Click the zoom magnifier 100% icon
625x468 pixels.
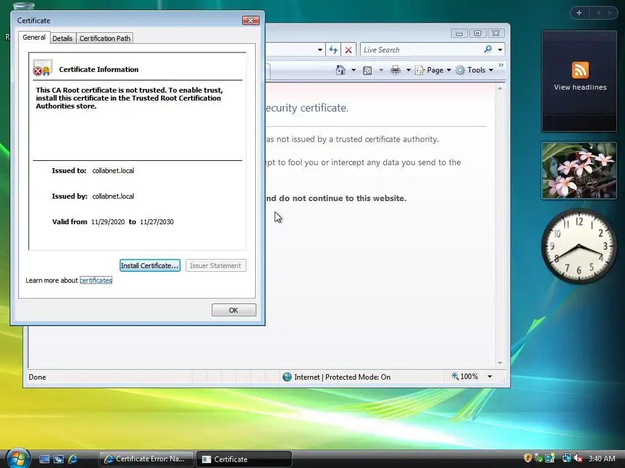pos(455,376)
